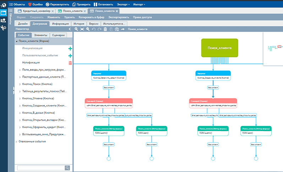Switch to first Поиск_клиента tab with green icon
Screen dimensions: 283x172
pyautogui.click(x=71, y=11)
